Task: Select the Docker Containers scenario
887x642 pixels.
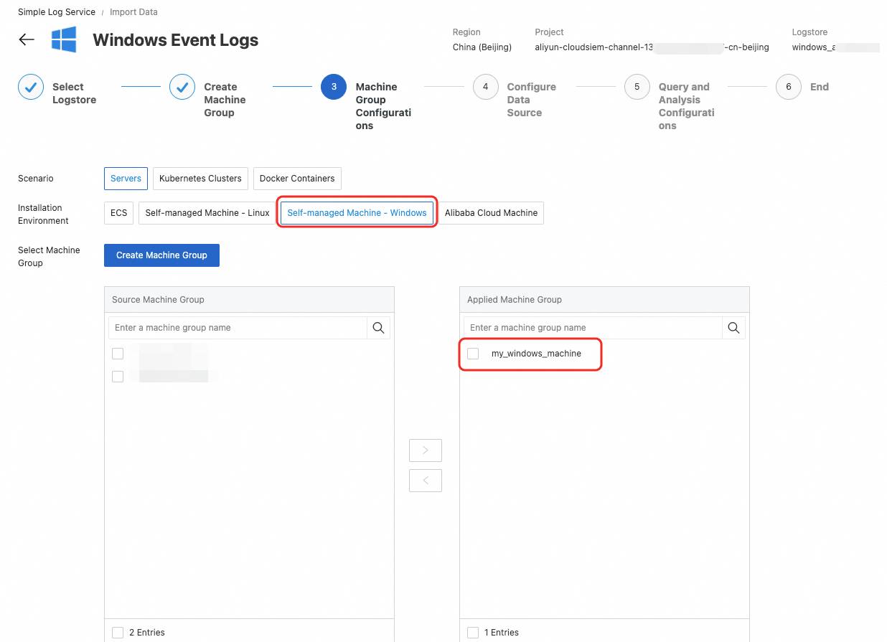Action: click(297, 179)
